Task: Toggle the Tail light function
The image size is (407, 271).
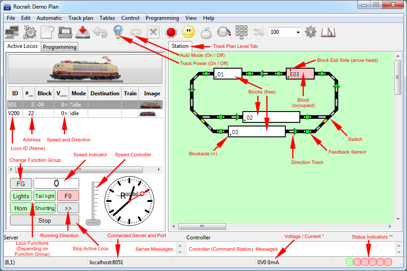Action: click(44, 196)
